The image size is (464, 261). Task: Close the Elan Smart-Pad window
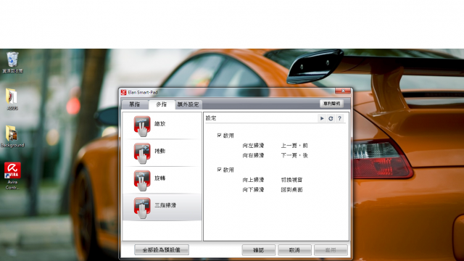tap(343, 91)
